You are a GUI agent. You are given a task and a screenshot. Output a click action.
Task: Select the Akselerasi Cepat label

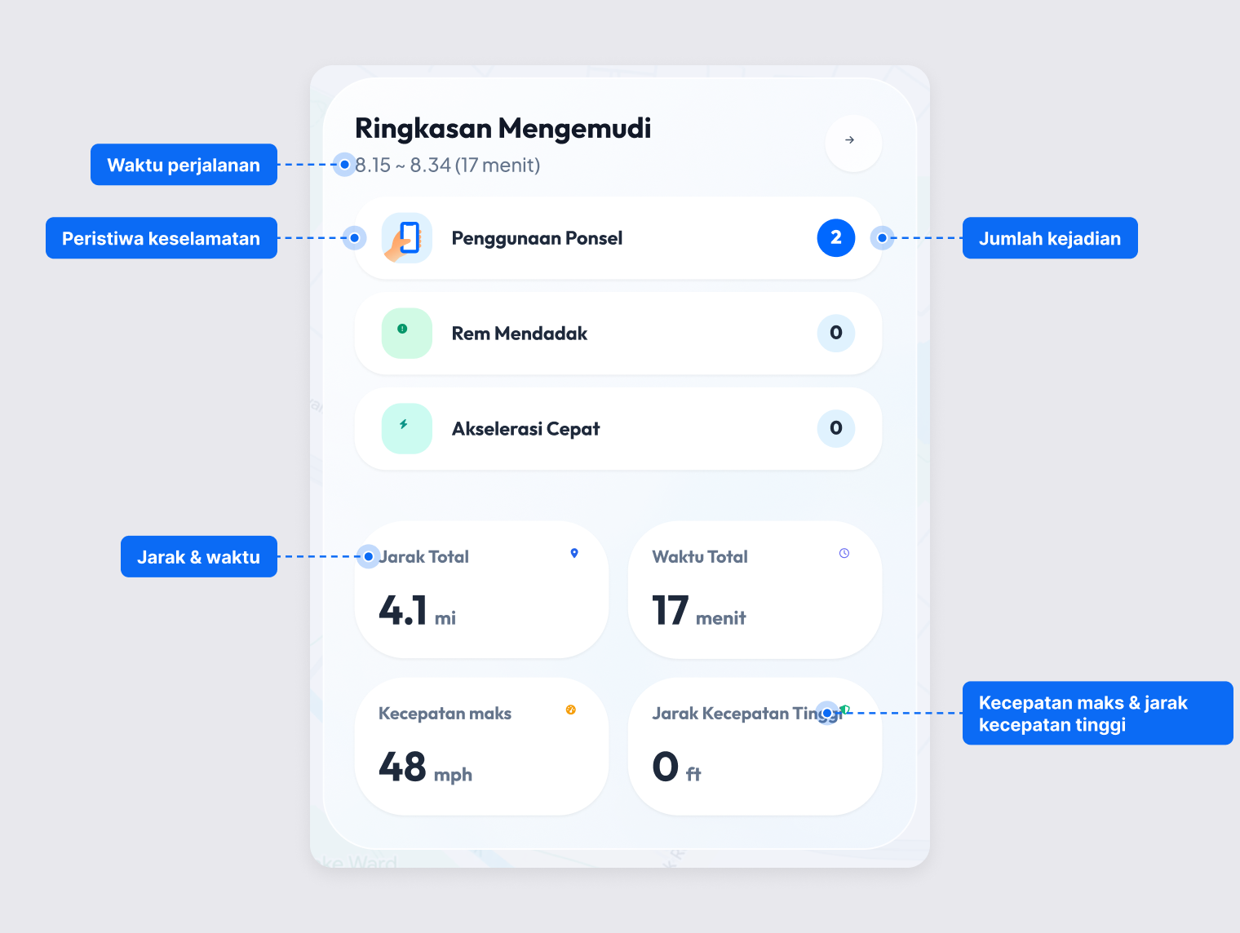(x=525, y=429)
